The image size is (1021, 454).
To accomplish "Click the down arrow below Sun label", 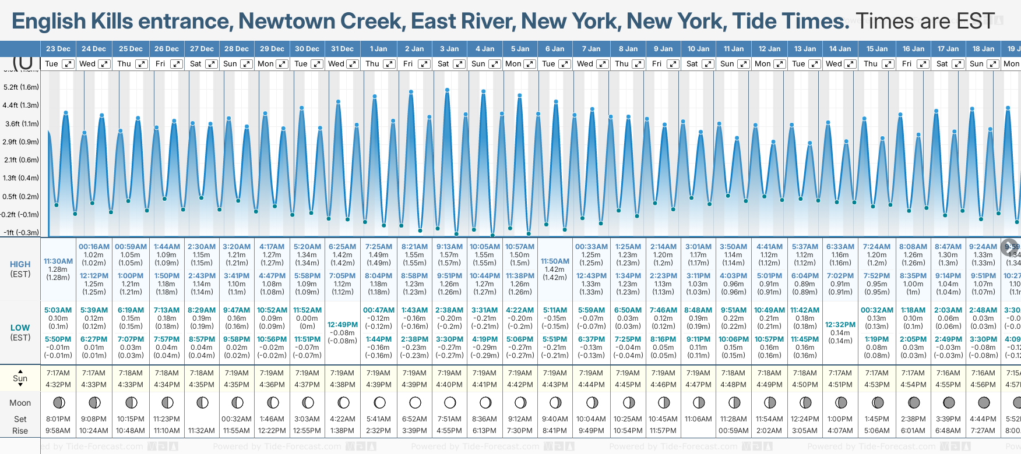I will [20, 385].
